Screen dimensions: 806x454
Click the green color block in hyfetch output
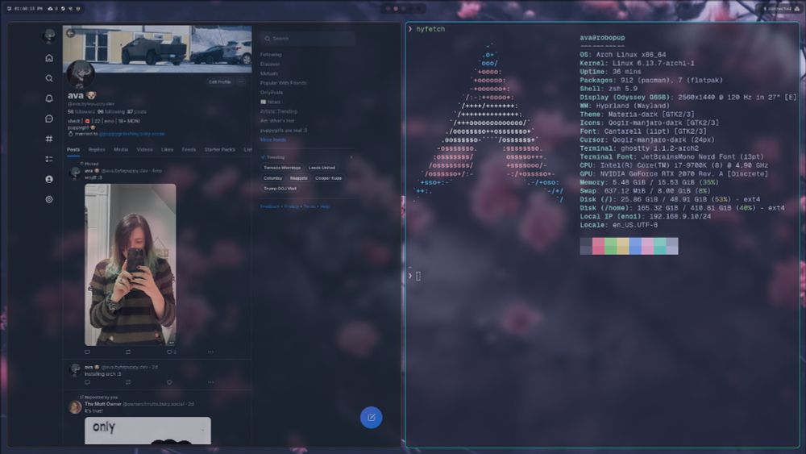pyautogui.click(x=611, y=246)
